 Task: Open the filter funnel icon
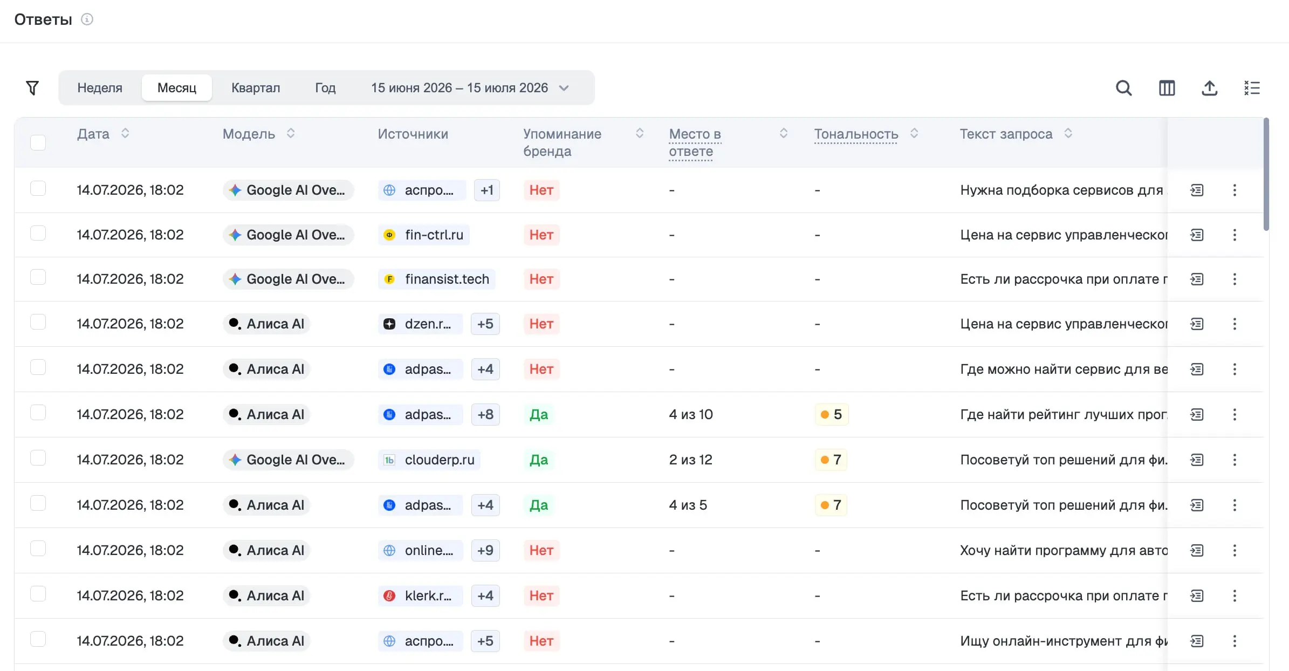[32, 88]
